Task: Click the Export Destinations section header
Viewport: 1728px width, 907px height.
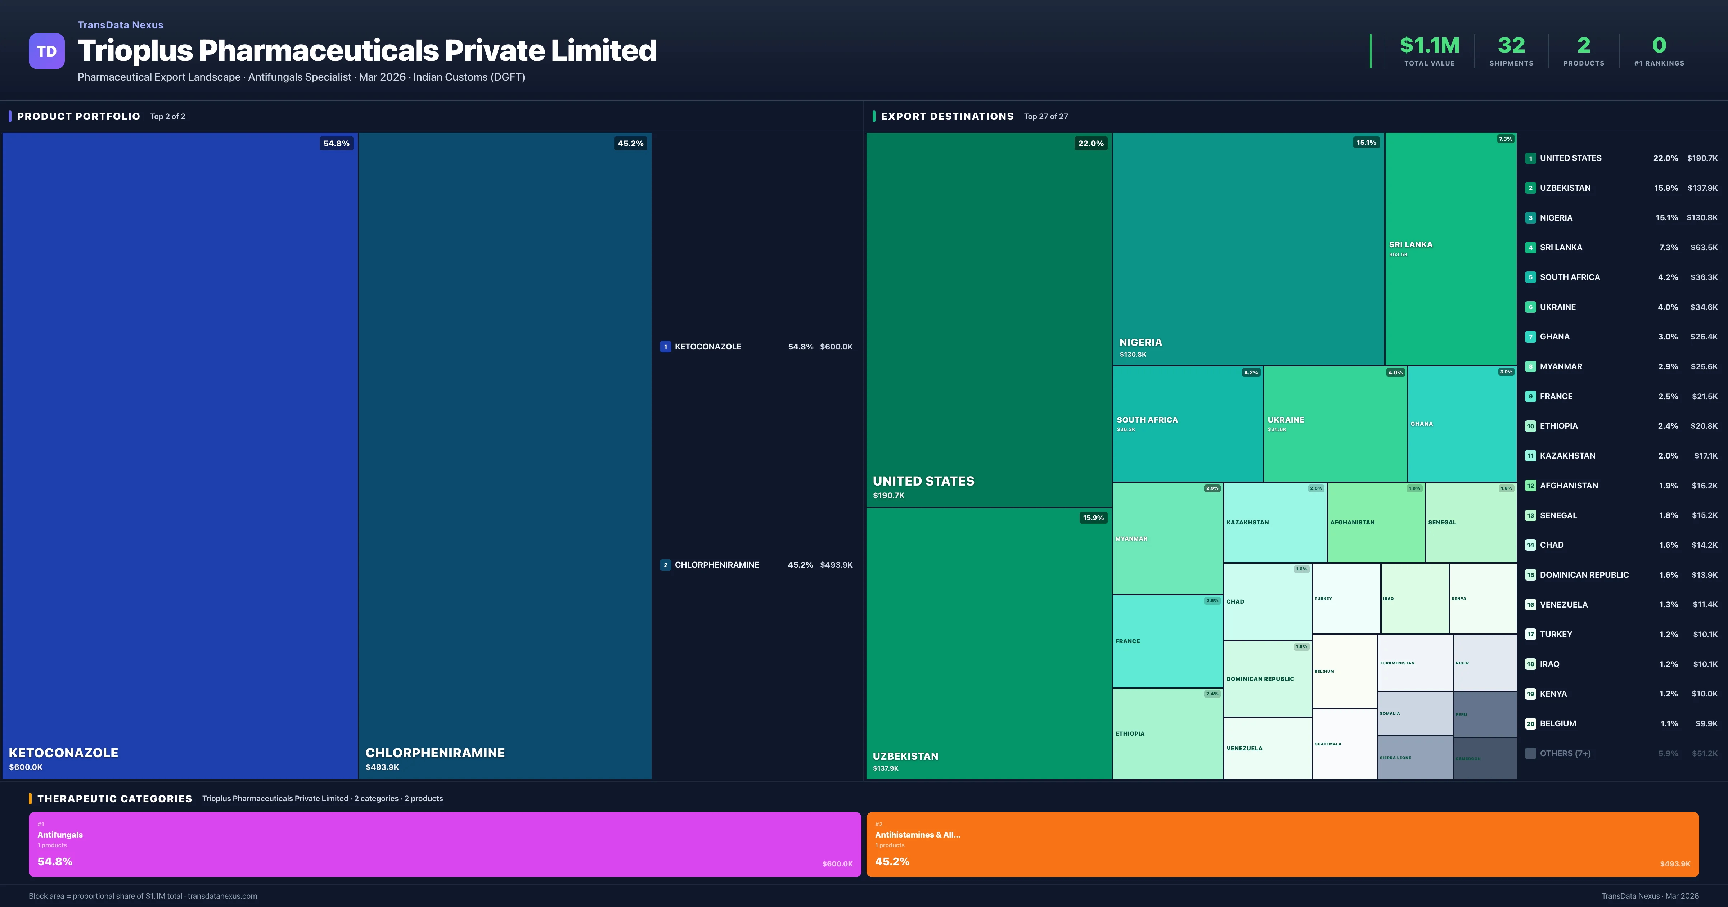Action: [x=946, y=116]
